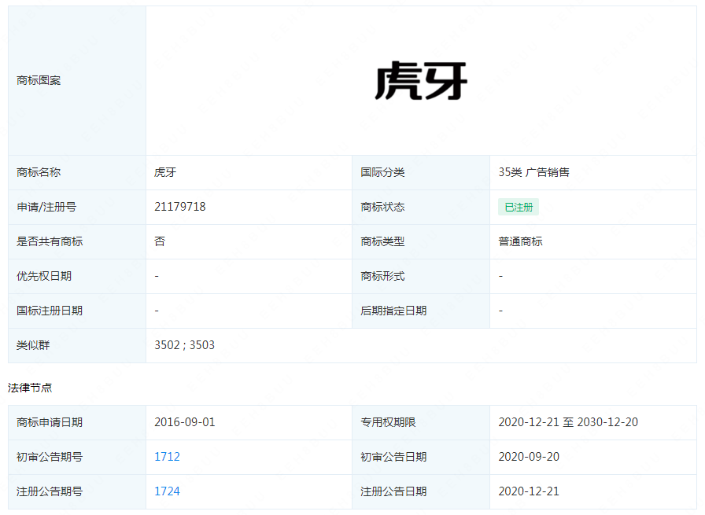Select the trademark name value 虎牙
705x515 pixels.
165,172
